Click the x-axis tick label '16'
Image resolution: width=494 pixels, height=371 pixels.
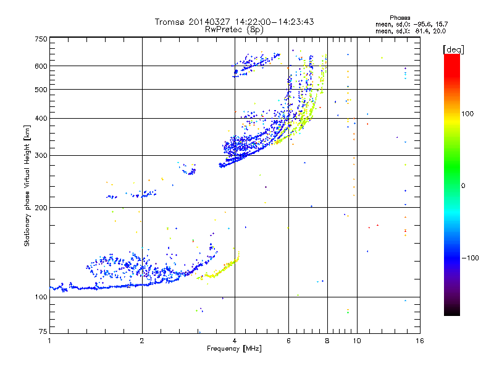pos(420,341)
